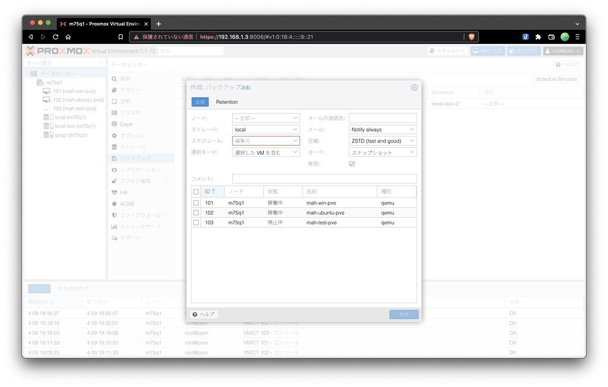Screen dimensions: 608x387
Task: Sort VM table by 状態 column header
Action: click(283, 191)
